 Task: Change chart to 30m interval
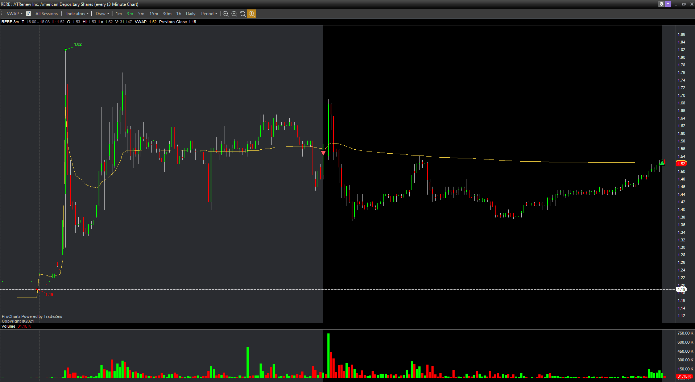(x=167, y=14)
